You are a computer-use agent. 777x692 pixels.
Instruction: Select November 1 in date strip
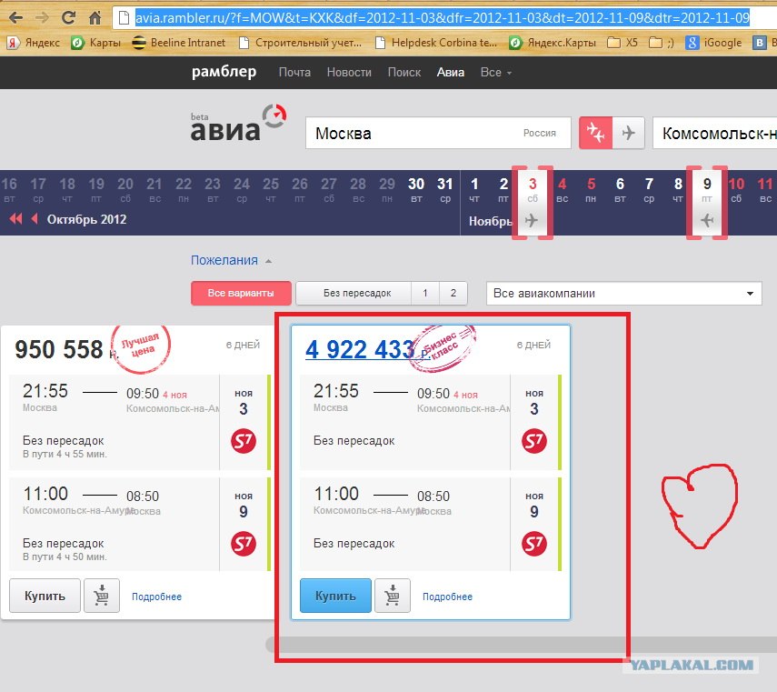pyautogui.click(x=474, y=190)
